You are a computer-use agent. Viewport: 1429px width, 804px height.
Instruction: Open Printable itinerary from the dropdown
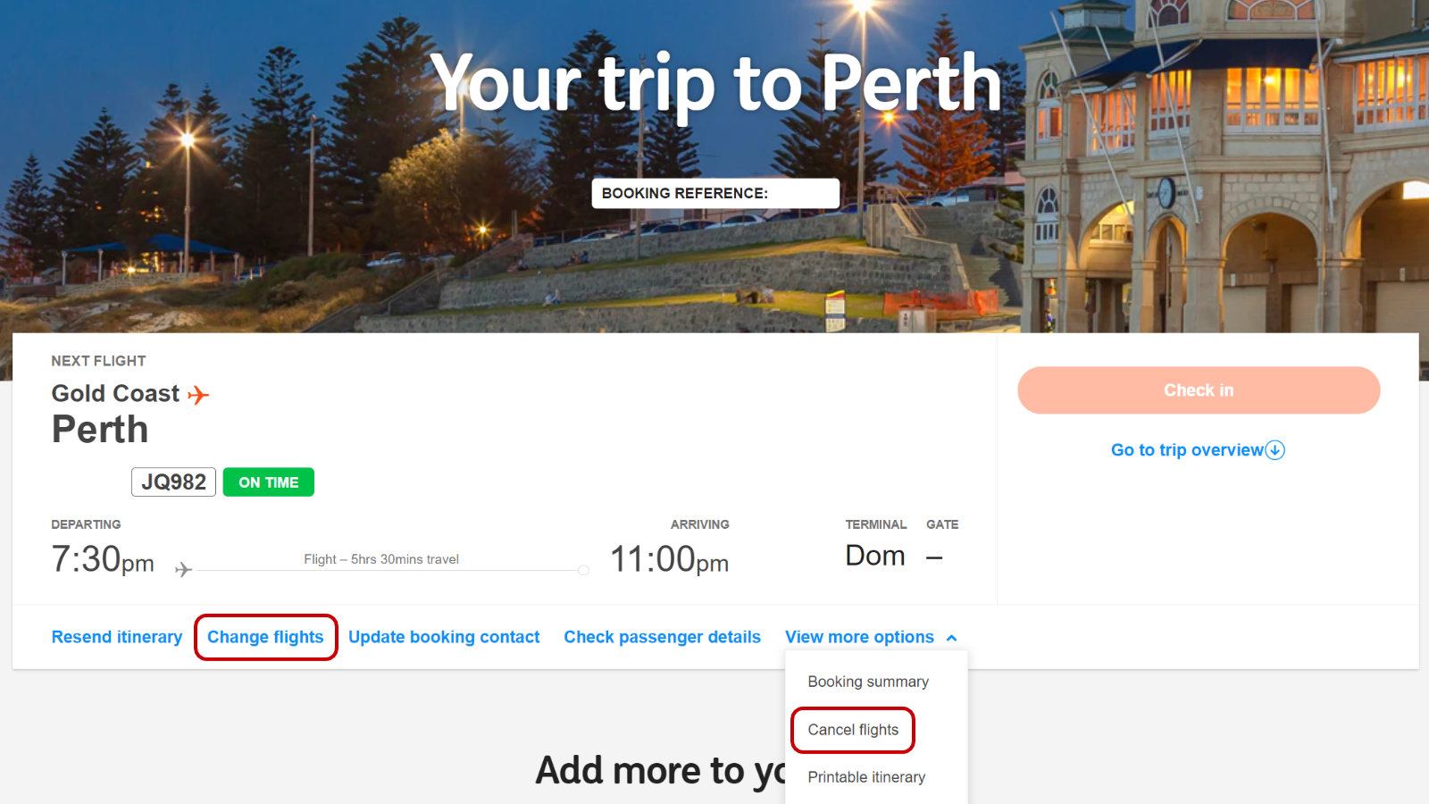click(x=866, y=777)
